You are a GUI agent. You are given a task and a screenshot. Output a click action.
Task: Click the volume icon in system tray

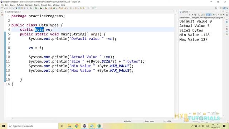point(203,126)
